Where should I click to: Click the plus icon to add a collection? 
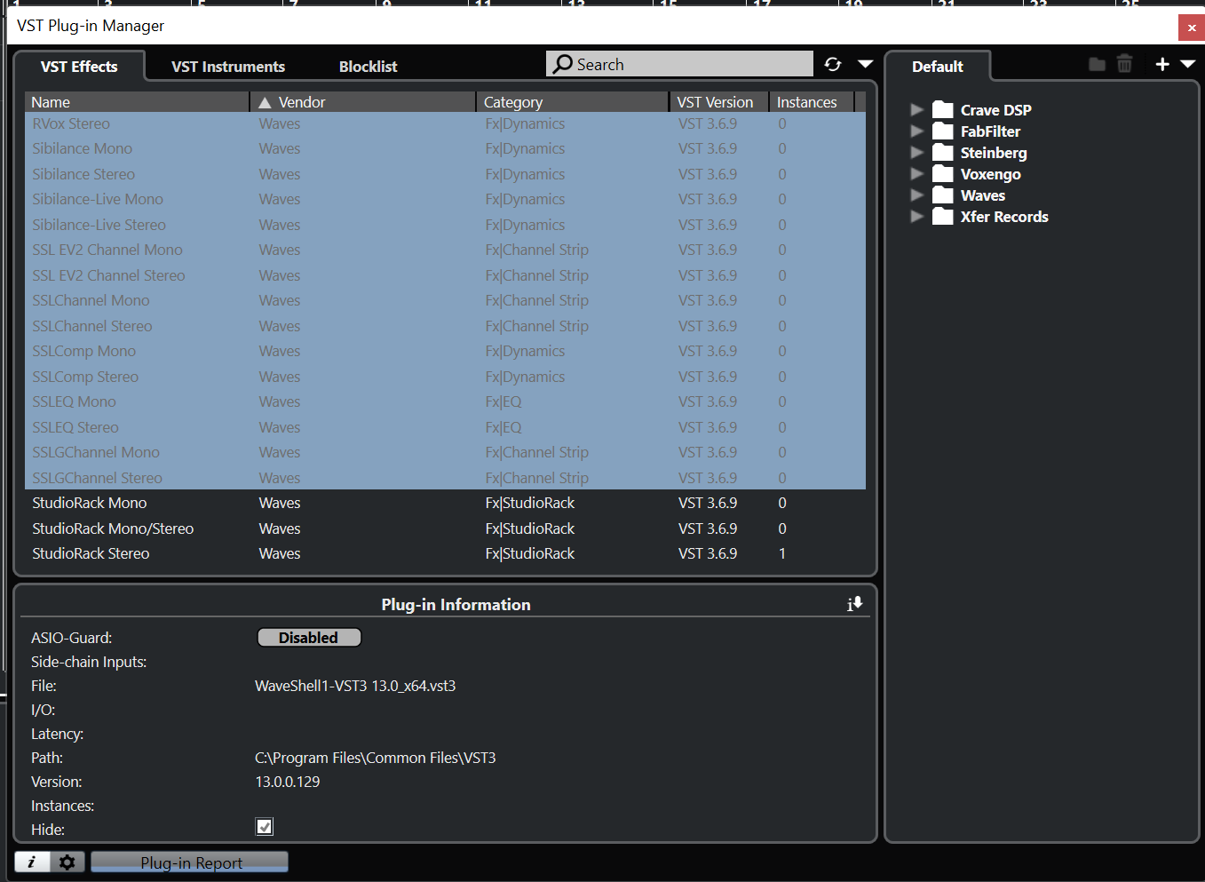coord(1162,64)
